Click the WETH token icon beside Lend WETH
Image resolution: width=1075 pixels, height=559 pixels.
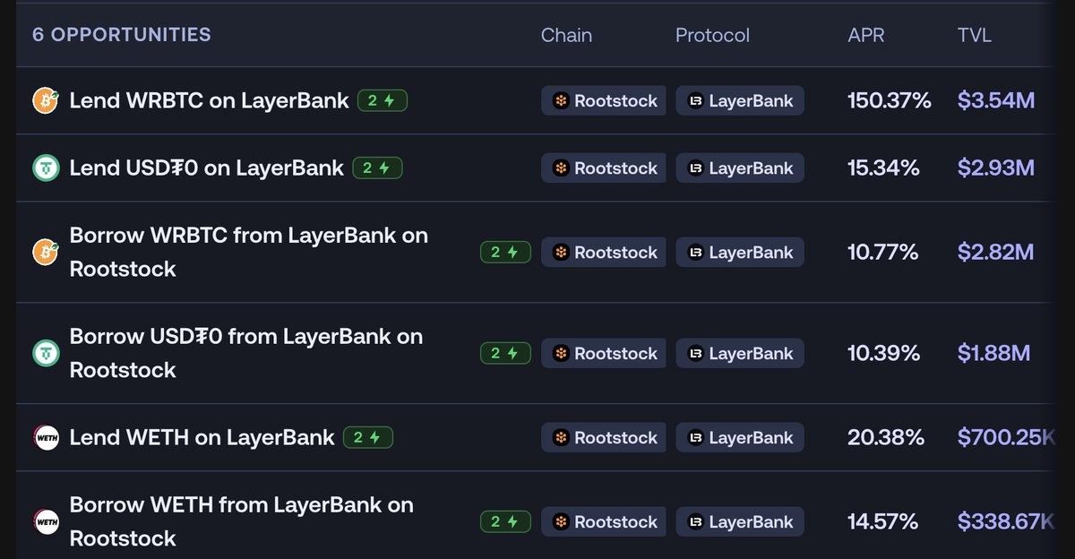[46, 437]
